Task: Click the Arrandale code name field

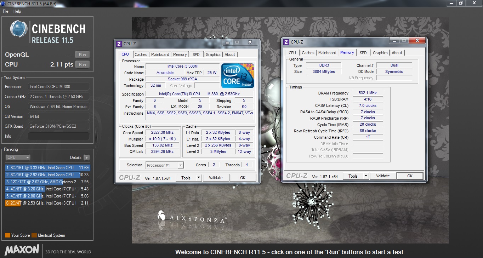Action: pos(165,73)
